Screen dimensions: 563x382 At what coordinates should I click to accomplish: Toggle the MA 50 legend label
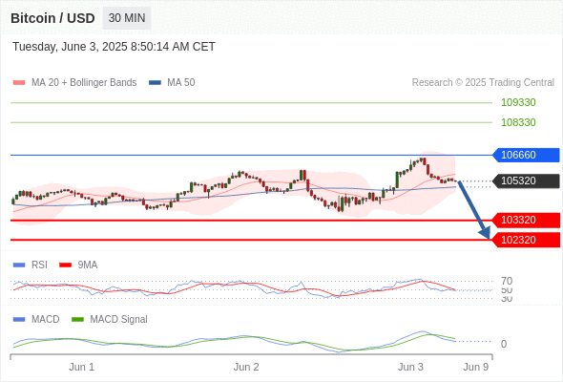(181, 83)
